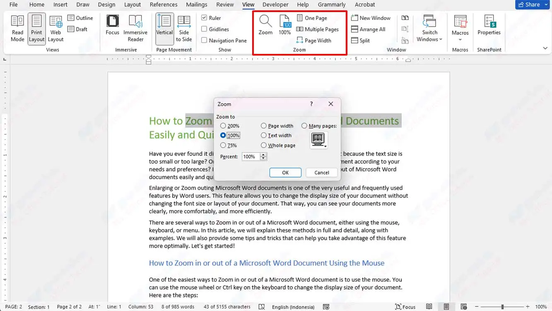Screen dimensions: 552x311
Task: Choose Multiple Pages zoom
Action: click(x=318, y=29)
